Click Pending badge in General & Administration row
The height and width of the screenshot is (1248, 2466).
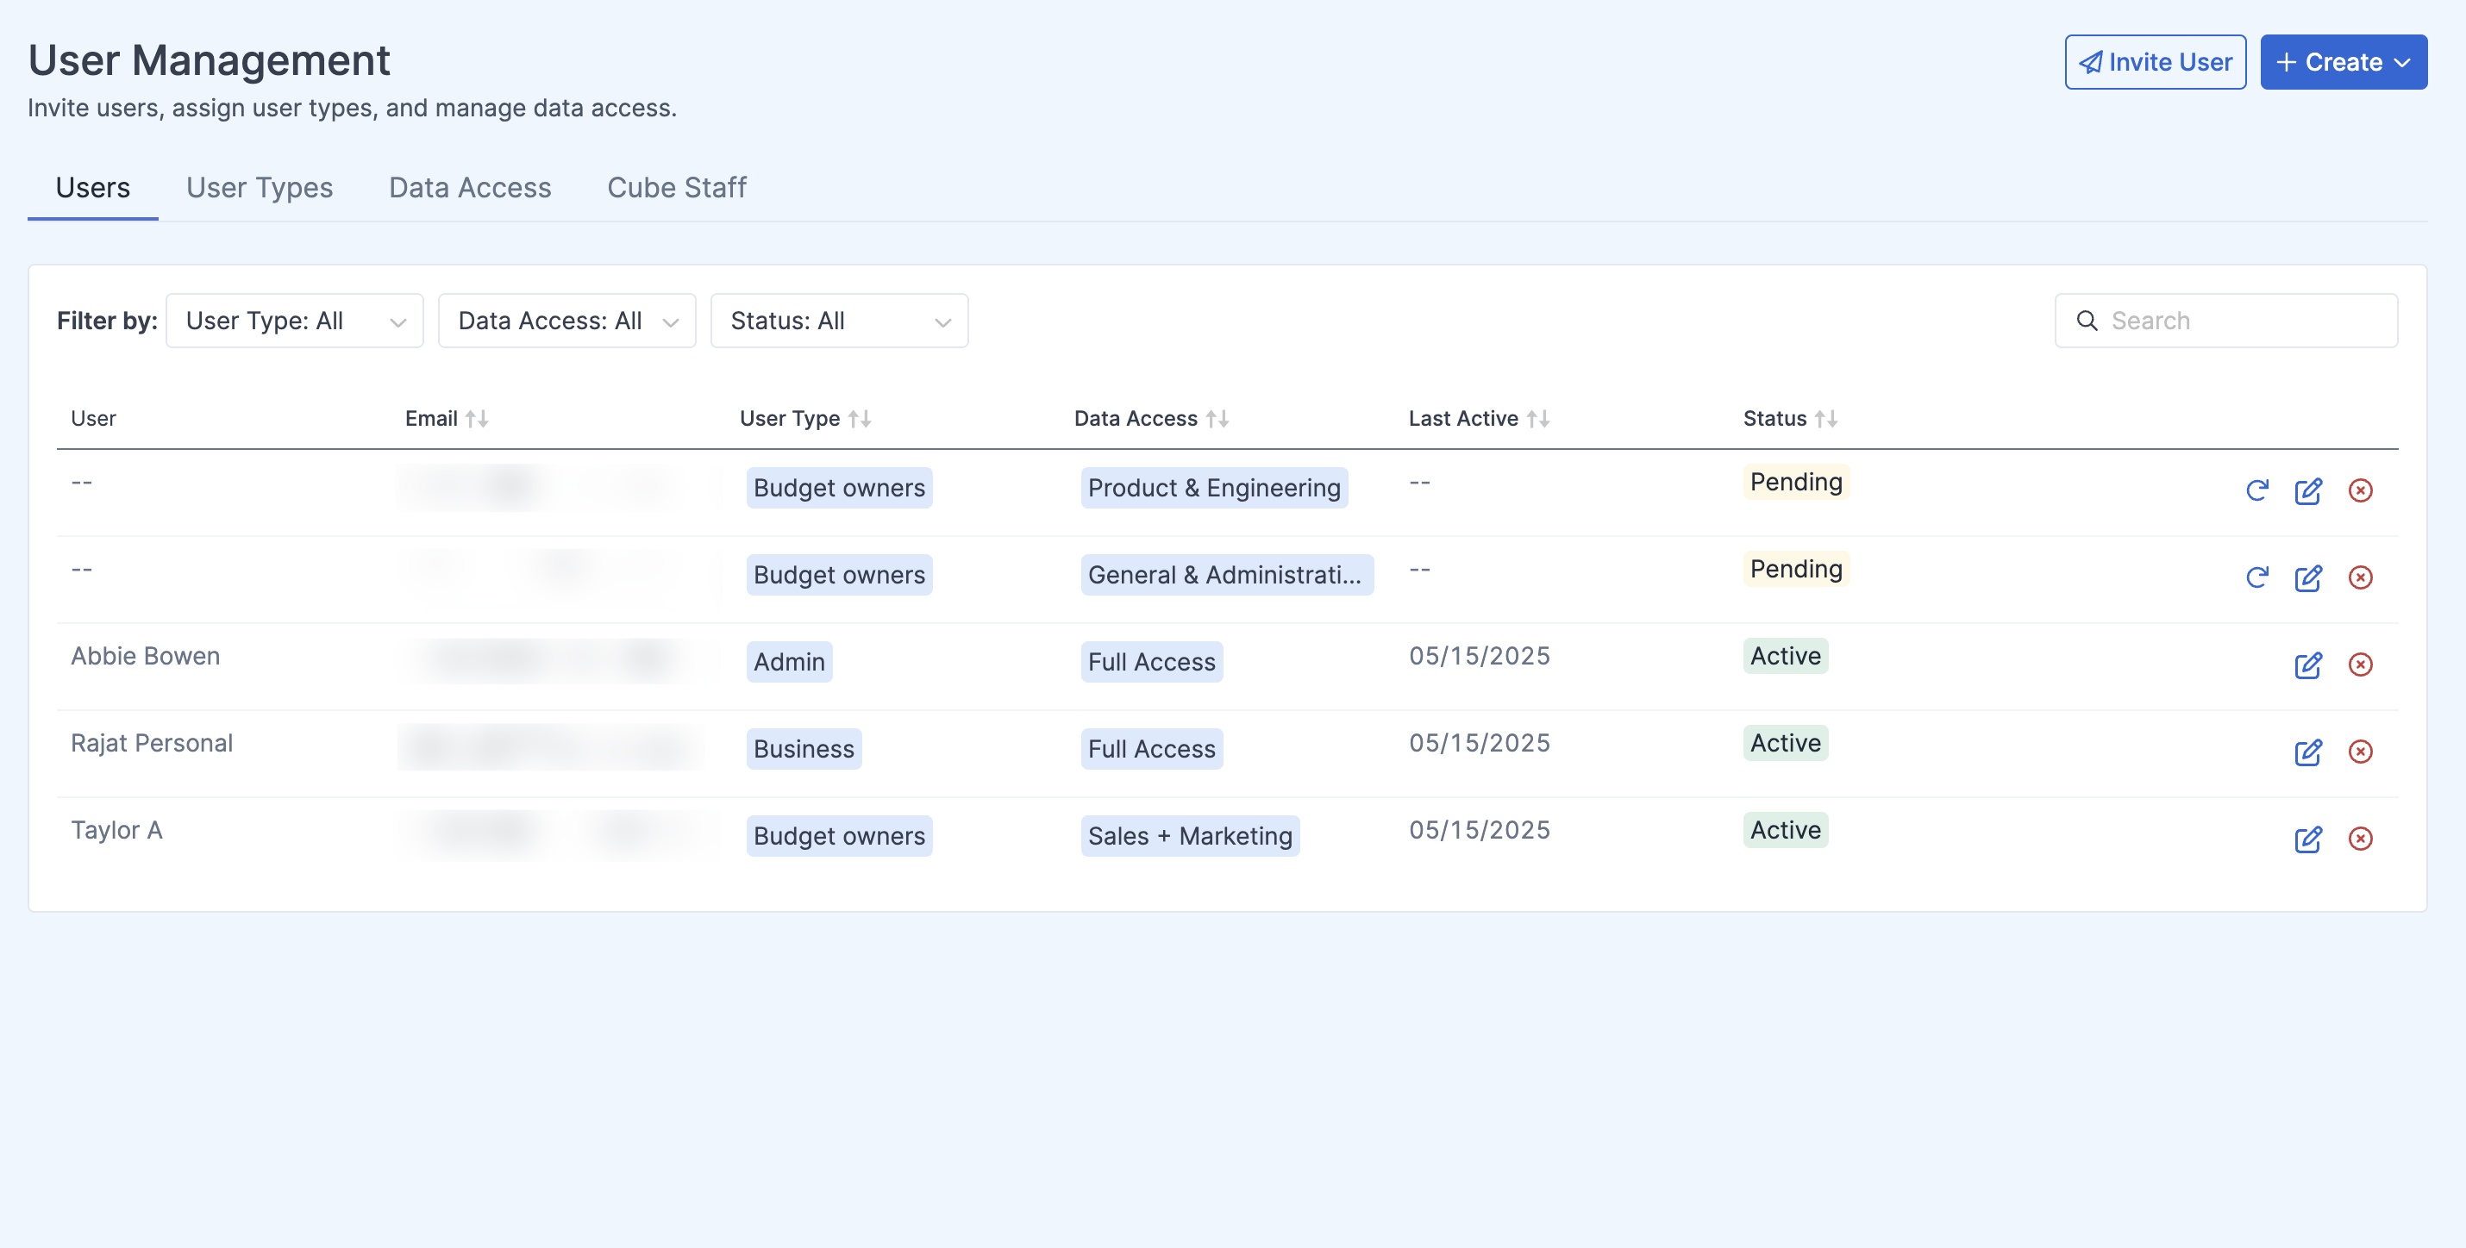1796,569
